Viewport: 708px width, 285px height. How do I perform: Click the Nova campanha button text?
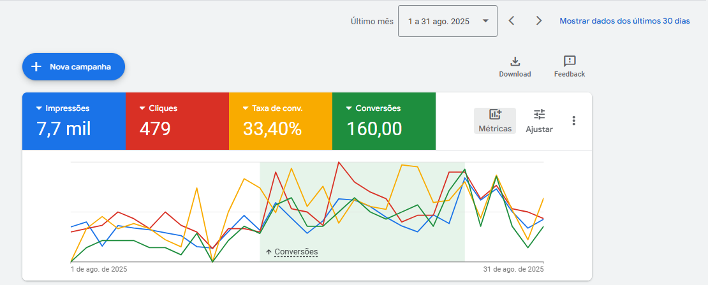(x=80, y=66)
